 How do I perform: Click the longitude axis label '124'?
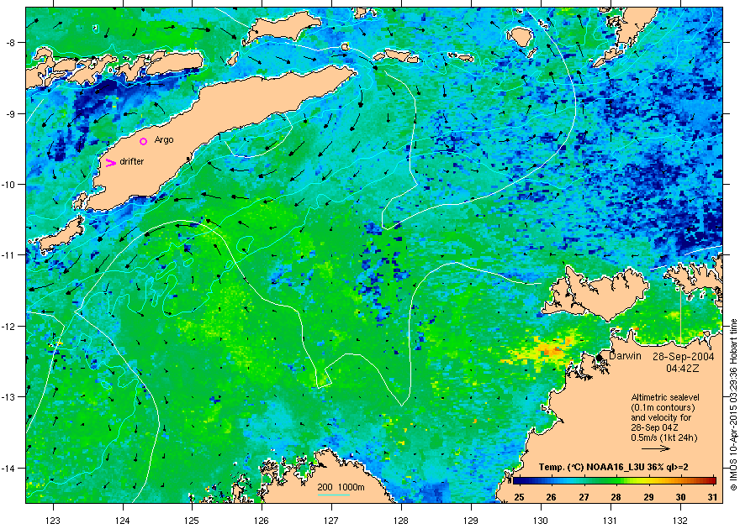coord(123,521)
